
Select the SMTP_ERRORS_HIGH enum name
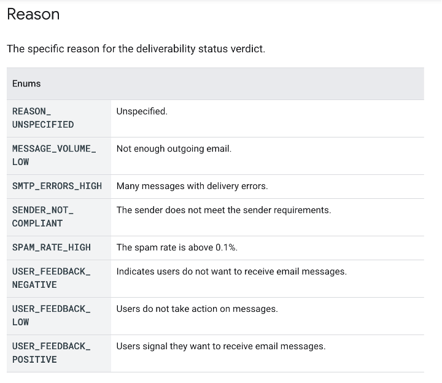tap(57, 186)
